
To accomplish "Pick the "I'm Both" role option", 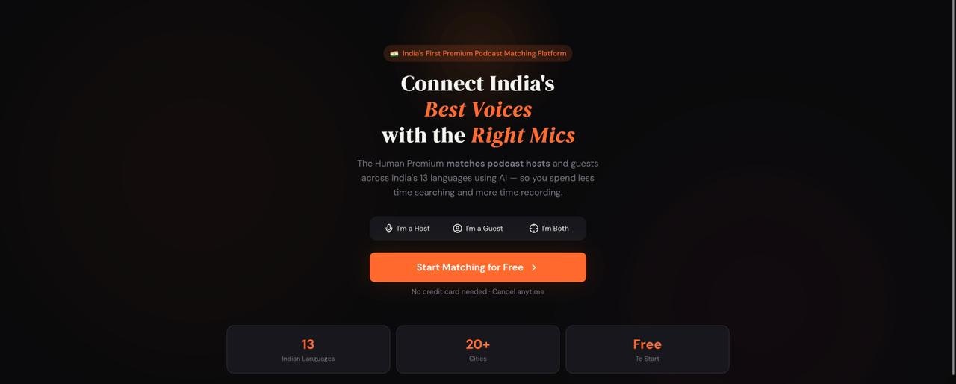I will 549,229.
